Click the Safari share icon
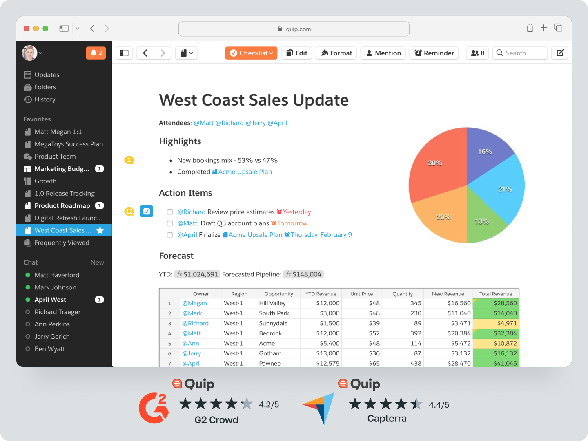This screenshot has height=441, width=588. point(530,28)
